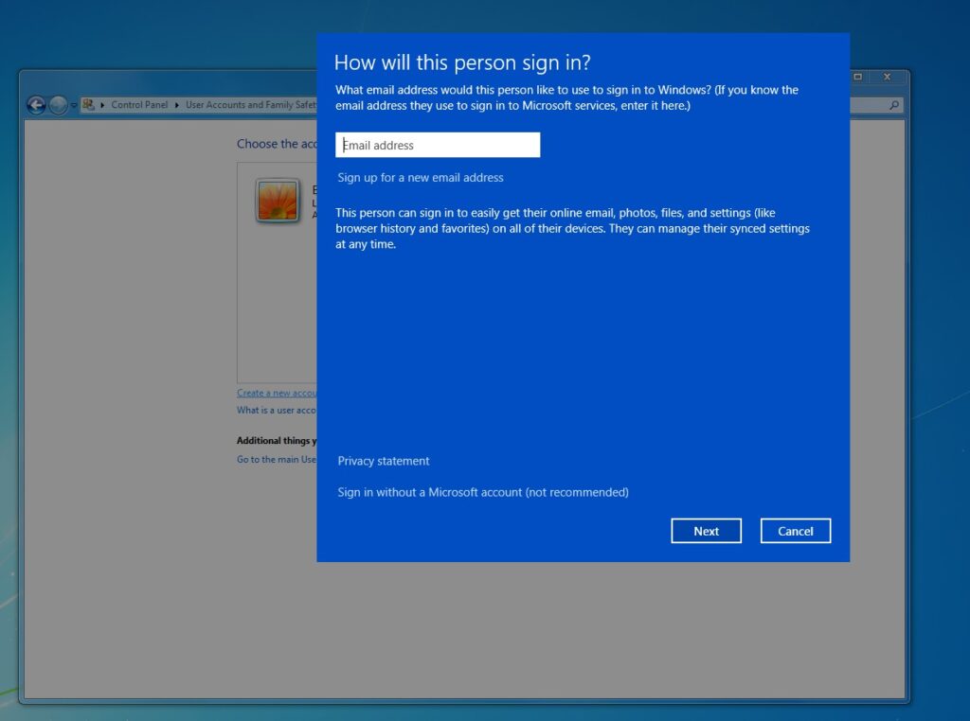Viewport: 970px width, 721px height.
Task: Maximize the Control Panel window
Action: tap(858, 77)
